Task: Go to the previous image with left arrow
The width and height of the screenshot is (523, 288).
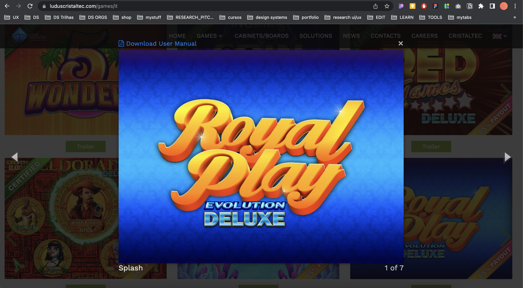Action: (14, 157)
